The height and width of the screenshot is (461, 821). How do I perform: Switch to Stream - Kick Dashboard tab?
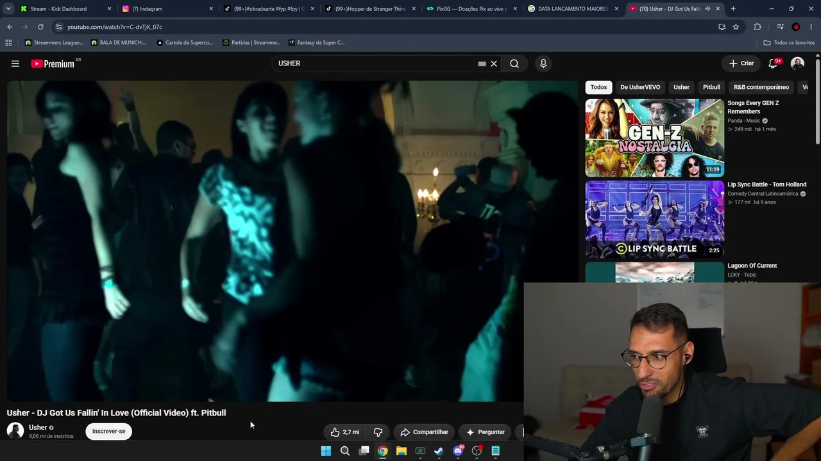64,9
